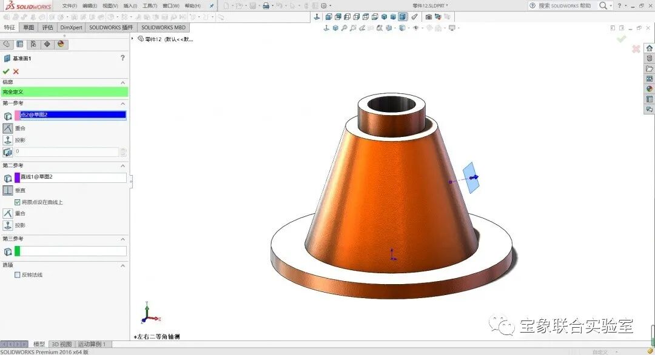
Task: Open Appearances color ball in task pane
Action: click(649, 89)
